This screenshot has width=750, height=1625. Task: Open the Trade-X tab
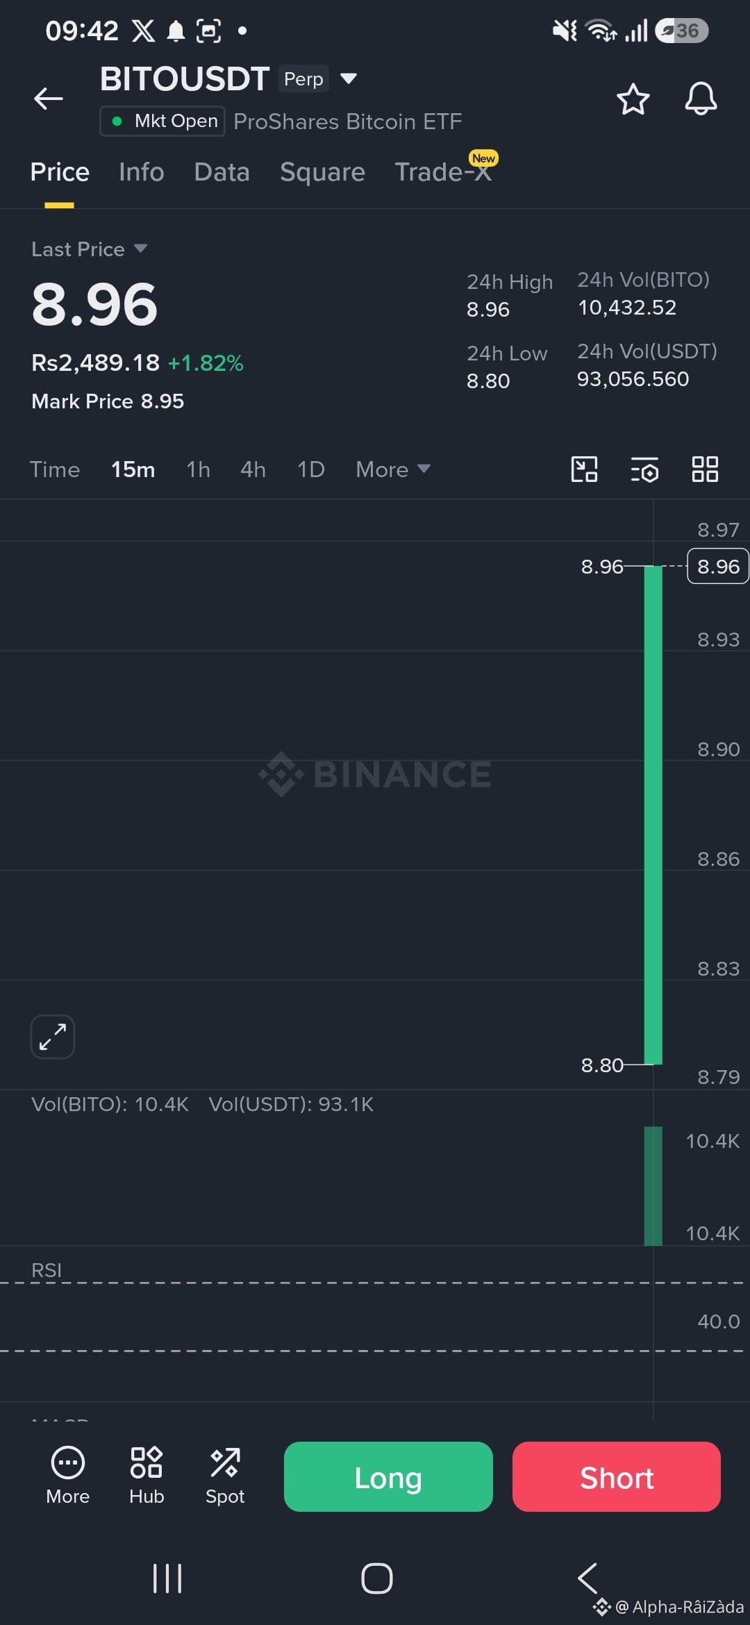(443, 172)
